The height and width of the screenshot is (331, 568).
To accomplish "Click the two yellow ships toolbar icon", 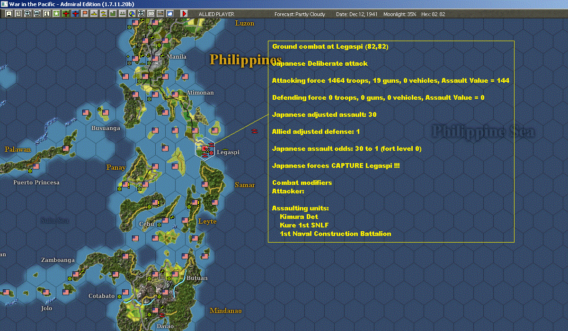I will (x=104, y=14).
